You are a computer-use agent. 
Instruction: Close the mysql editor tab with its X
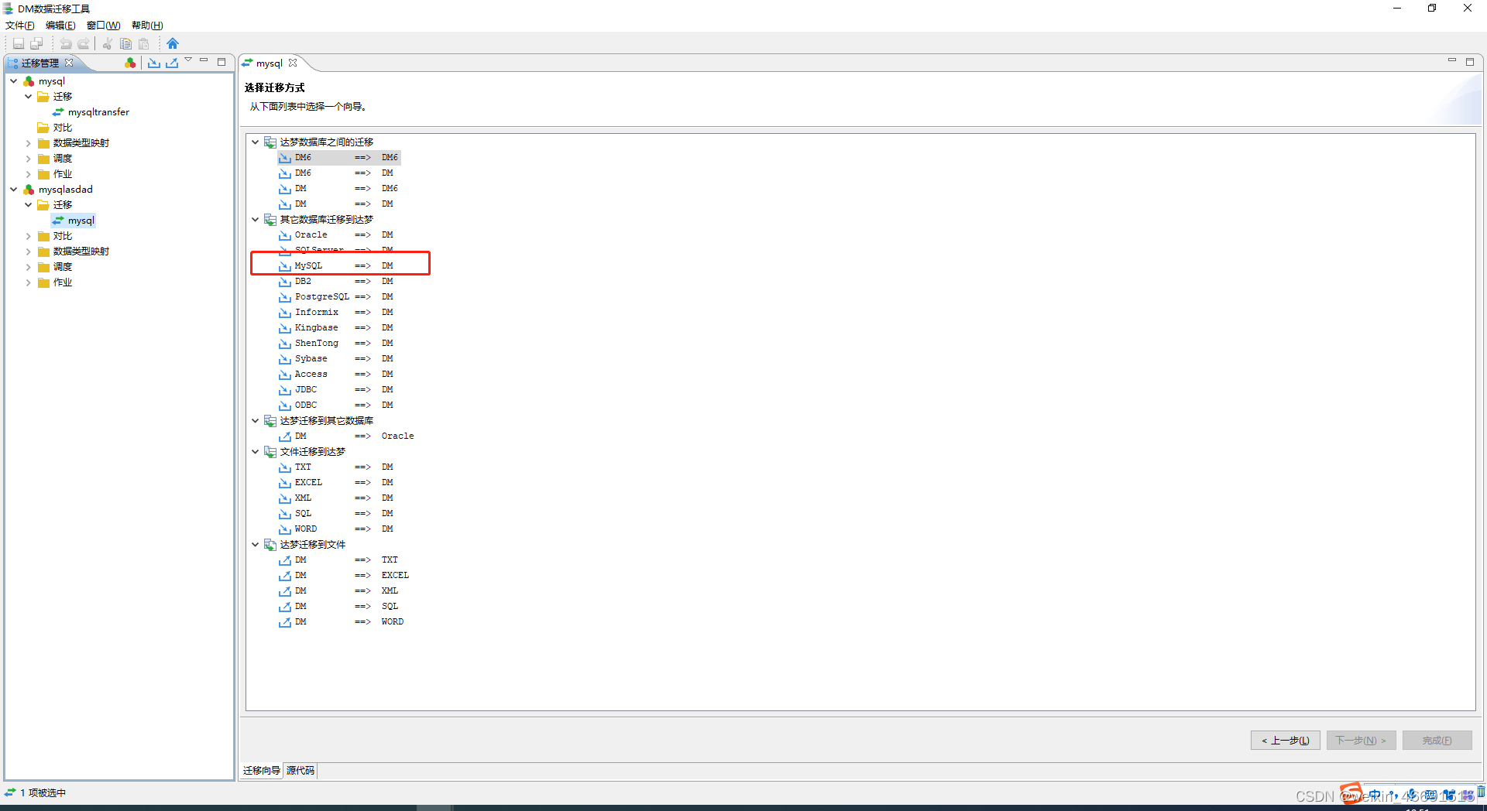pos(293,63)
